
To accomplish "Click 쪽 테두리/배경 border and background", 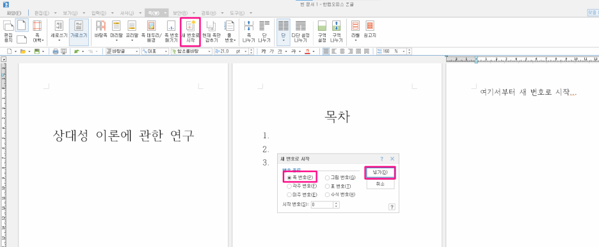I will click(x=151, y=31).
